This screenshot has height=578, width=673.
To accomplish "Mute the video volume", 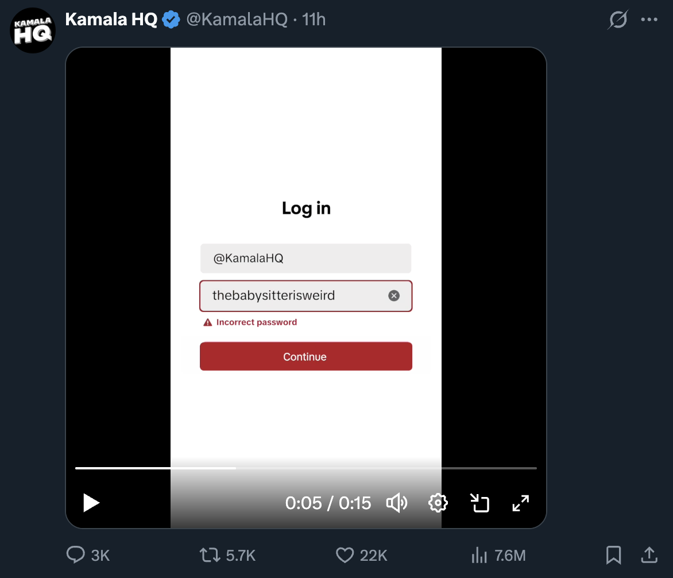I will tap(396, 503).
